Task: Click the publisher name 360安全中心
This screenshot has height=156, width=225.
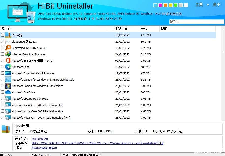Action: coord(38,131)
